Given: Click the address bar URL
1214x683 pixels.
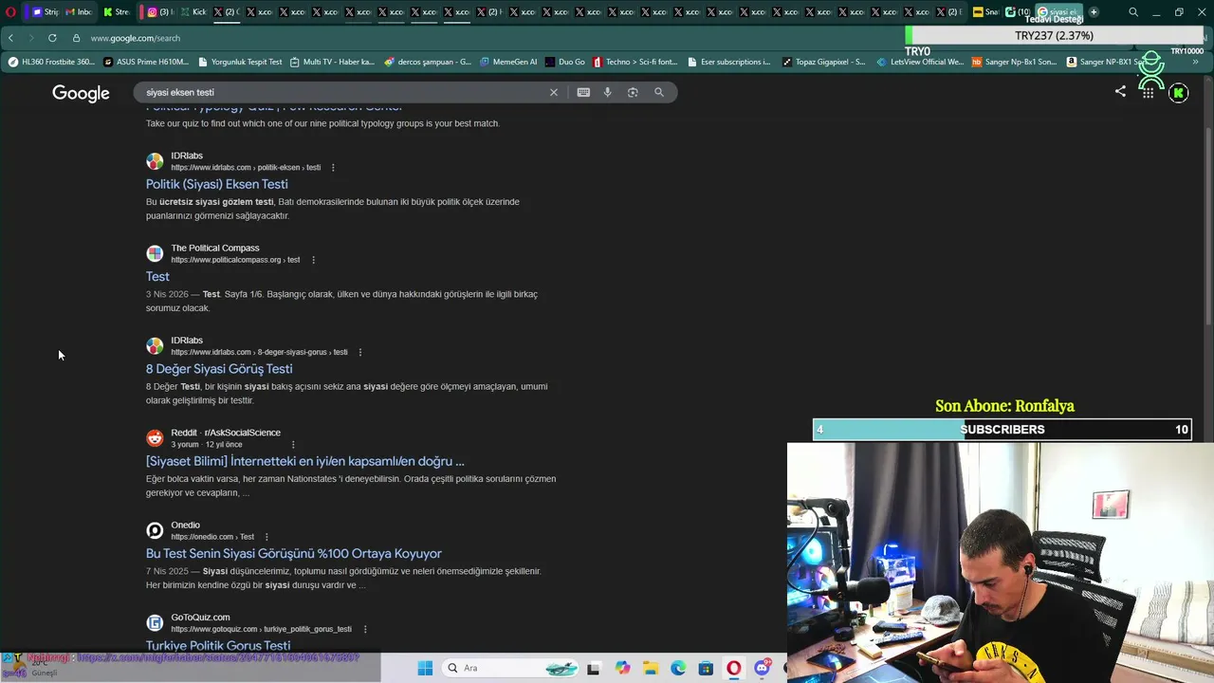Looking at the screenshot, I should pyautogui.click(x=136, y=38).
